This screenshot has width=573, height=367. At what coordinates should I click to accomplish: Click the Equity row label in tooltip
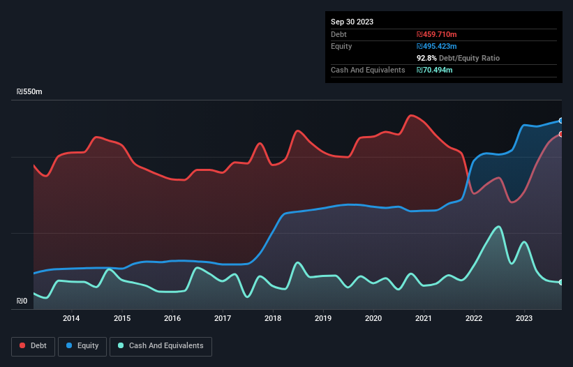click(341, 46)
